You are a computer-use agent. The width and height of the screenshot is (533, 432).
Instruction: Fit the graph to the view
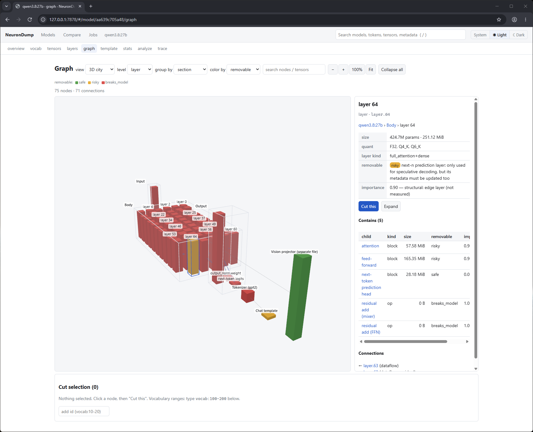click(x=371, y=70)
